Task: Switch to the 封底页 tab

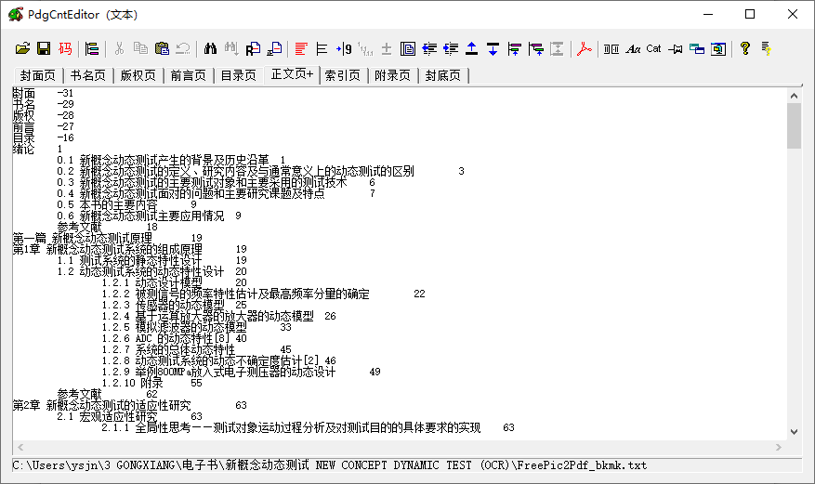Action: [442, 76]
